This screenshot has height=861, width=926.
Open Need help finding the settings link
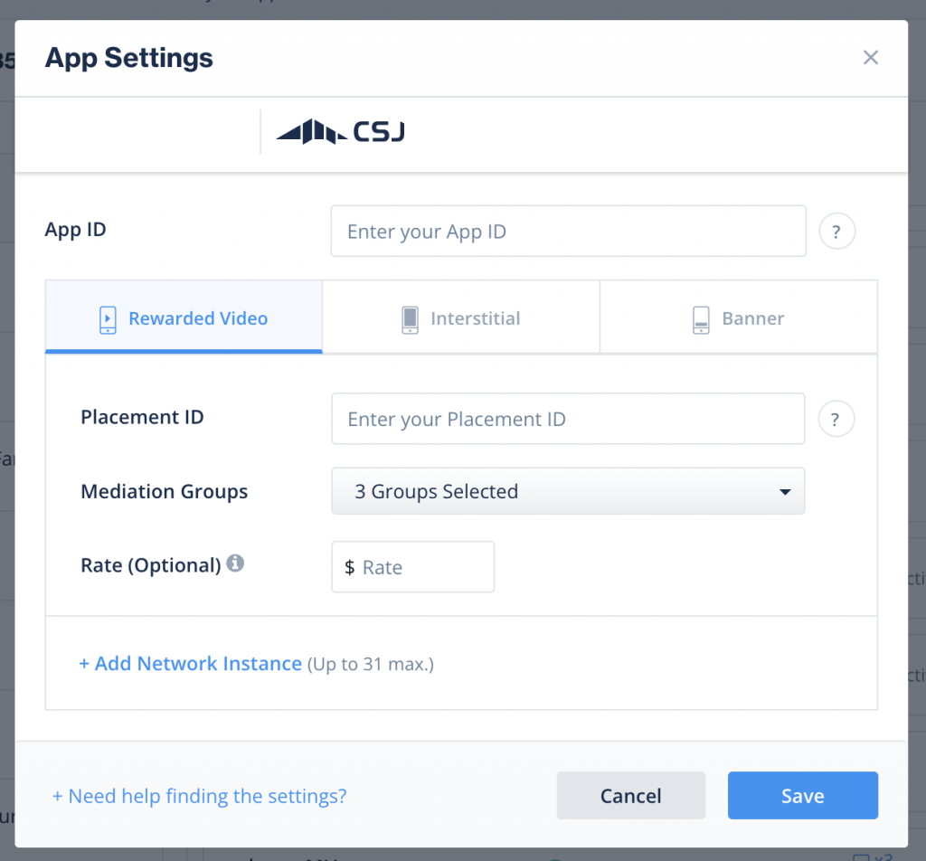click(199, 796)
